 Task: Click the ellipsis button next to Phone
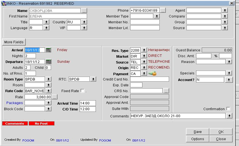[163, 10]
